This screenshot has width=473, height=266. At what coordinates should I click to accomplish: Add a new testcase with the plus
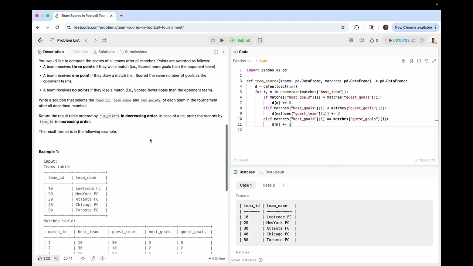[283, 185]
